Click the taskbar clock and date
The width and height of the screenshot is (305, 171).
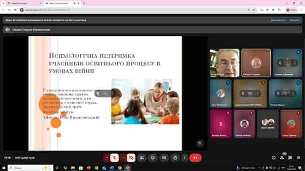[x=291, y=168]
